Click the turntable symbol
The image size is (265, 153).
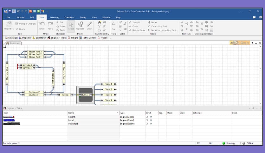(x=86, y=95)
